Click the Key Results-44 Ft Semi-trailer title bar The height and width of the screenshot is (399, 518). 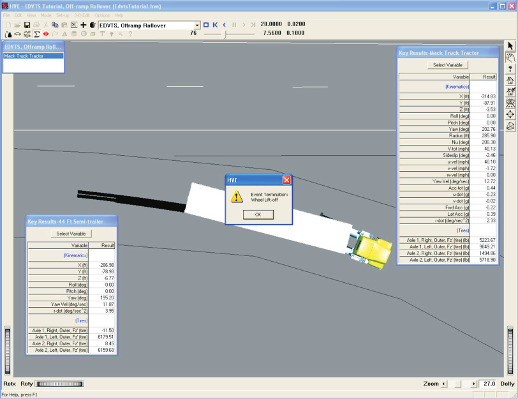click(x=71, y=222)
